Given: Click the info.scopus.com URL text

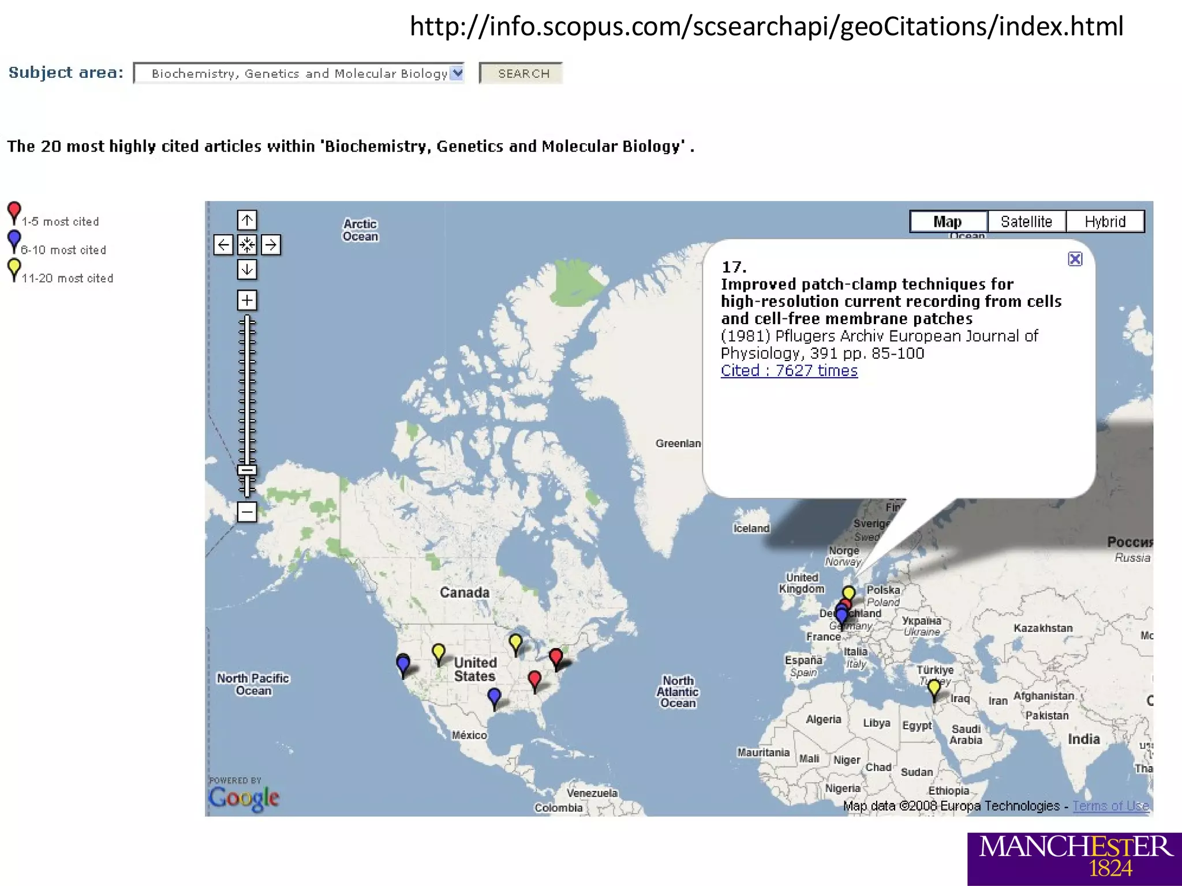Looking at the screenshot, I should click(x=766, y=27).
